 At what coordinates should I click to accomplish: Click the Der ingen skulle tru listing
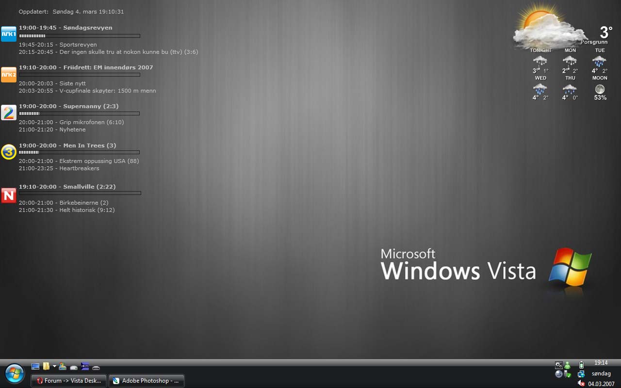(x=108, y=52)
